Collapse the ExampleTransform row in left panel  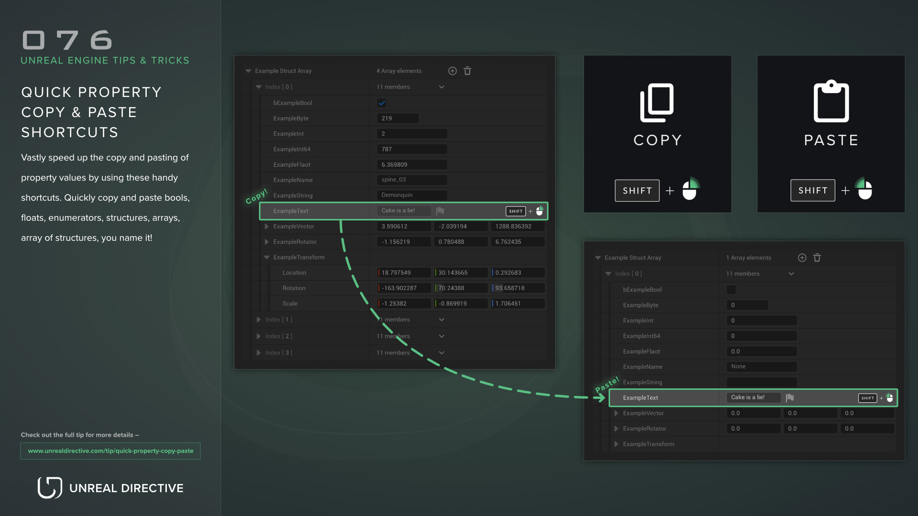click(266, 257)
